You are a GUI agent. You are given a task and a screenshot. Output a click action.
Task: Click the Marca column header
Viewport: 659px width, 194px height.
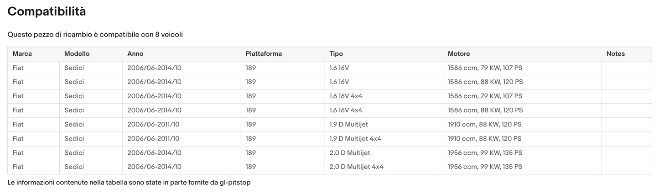pyautogui.click(x=22, y=54)
